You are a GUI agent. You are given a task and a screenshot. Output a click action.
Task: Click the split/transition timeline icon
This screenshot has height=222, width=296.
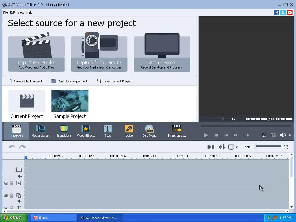211,147
